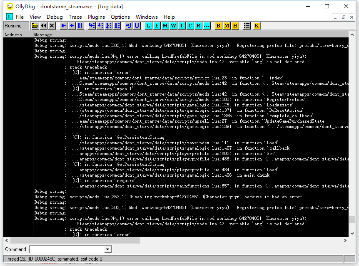Viewport: 359px width, 266px height.
Task: Open the View menu
Action: [35, 17]
